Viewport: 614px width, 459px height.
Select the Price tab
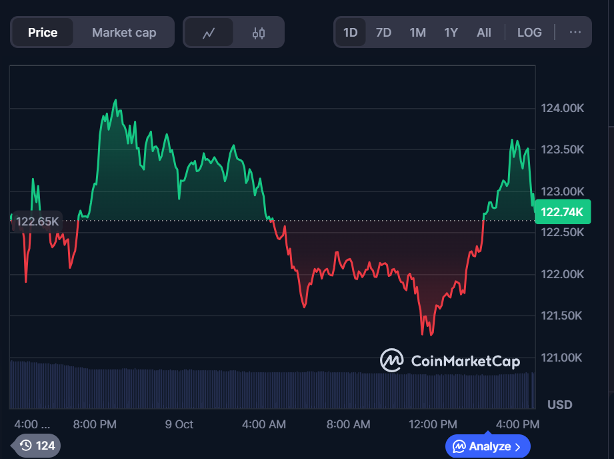pyautogui.click(x=43, y=32)
